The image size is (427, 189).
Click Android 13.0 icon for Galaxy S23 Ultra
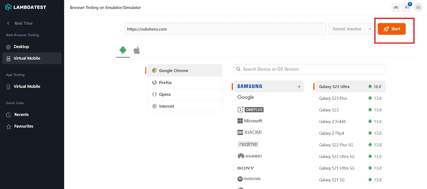[x=370, y=86]
